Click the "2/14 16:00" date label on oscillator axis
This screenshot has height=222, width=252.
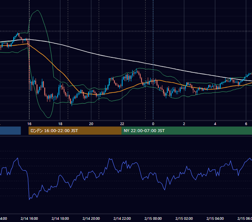[x=29, y=218]
